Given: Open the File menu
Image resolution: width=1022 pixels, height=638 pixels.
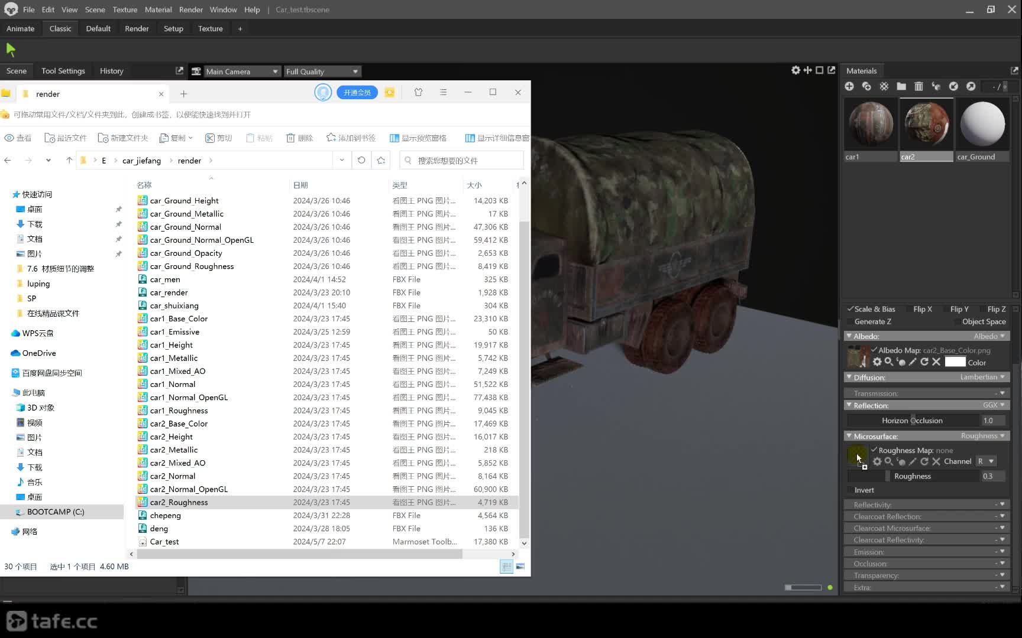Looking at the screenshot, I should click(28, 9).
